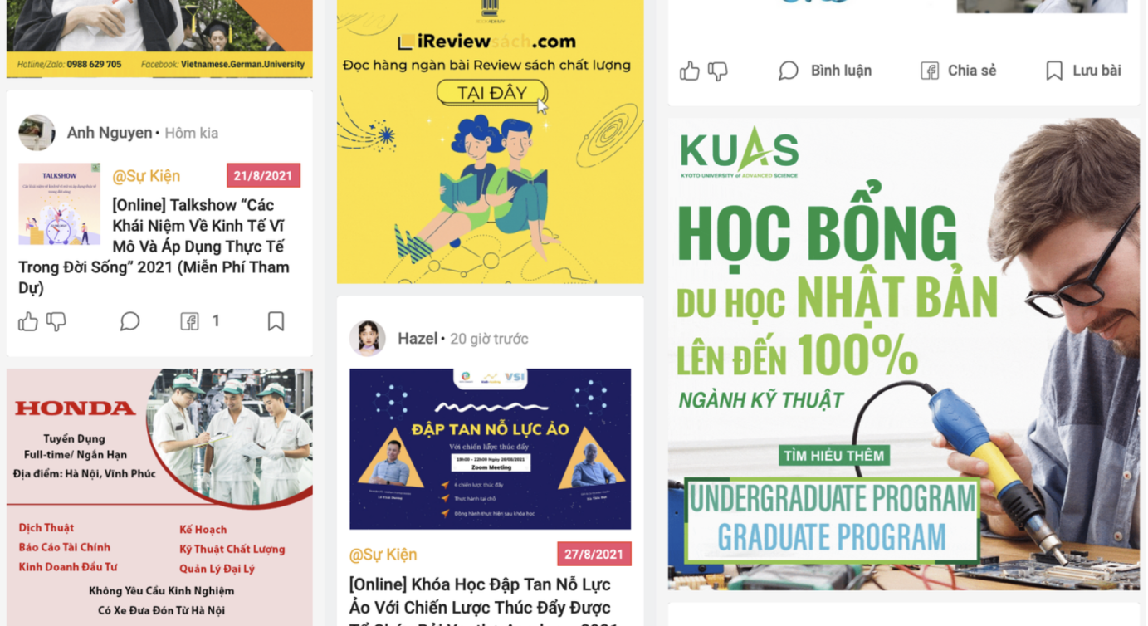1148x626 pixels.
Task: Click TẠI ĐÂY button on iReviewsách banner
Action: tap(491, 93)
